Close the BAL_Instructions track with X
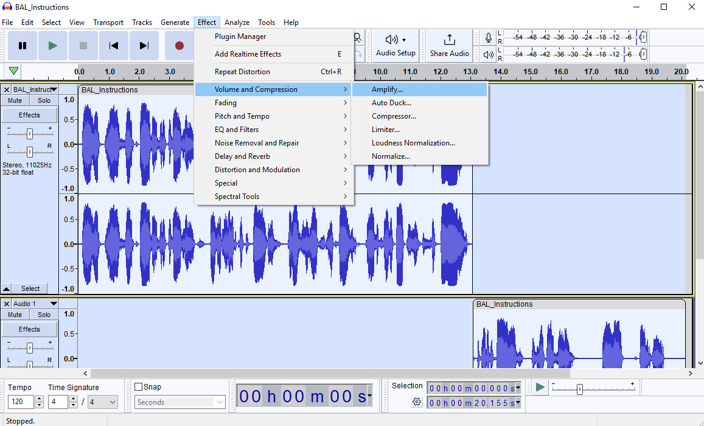Screen dimensions: 704x426 click(x=7, y=89)
